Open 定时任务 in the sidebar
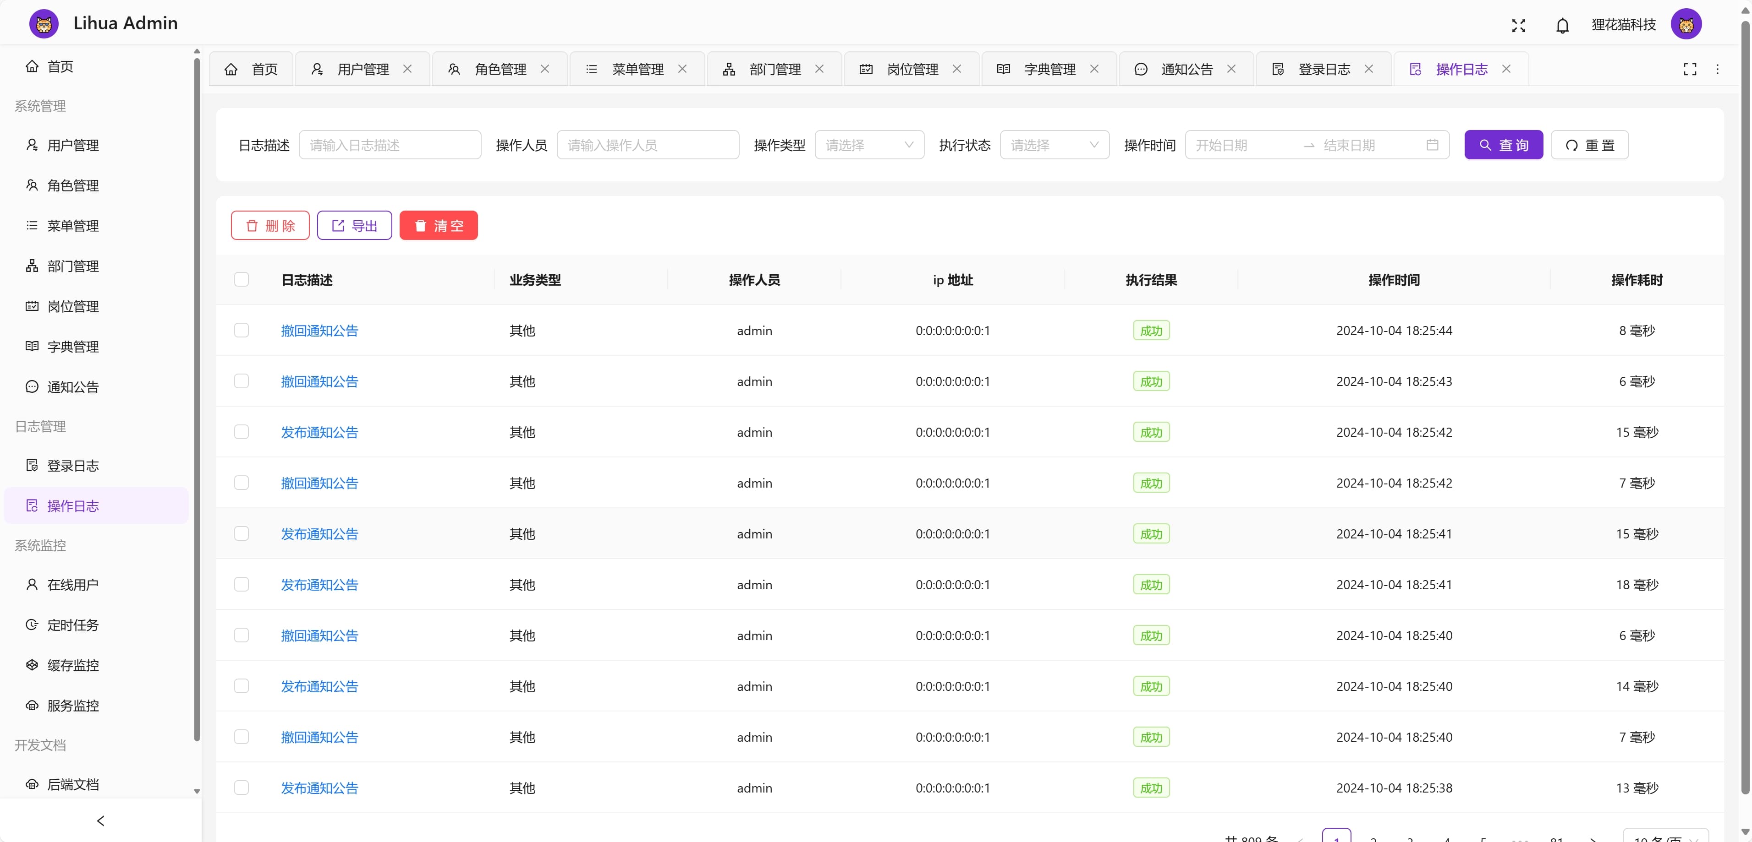The width and height of the screenshot is (1752, 842). [x=72, y=625]
